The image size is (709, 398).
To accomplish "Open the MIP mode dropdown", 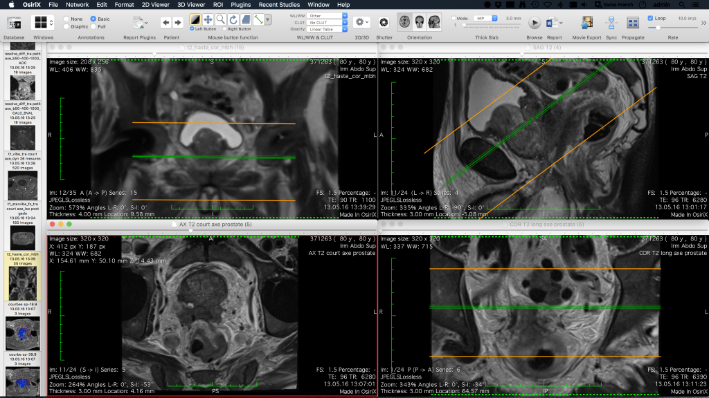I will (x=485, y=19).
